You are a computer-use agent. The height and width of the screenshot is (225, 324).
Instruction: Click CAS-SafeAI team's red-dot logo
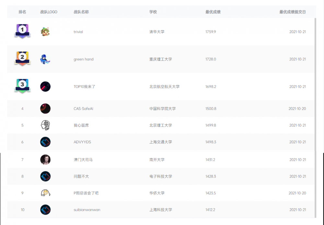point(45,109)
